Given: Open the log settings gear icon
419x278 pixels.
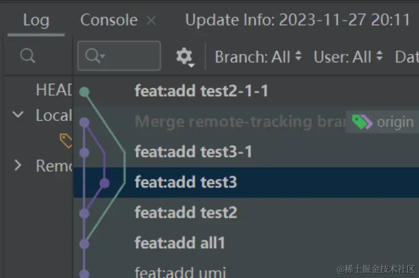Looking at the screenshot, I should click(184, 56).
